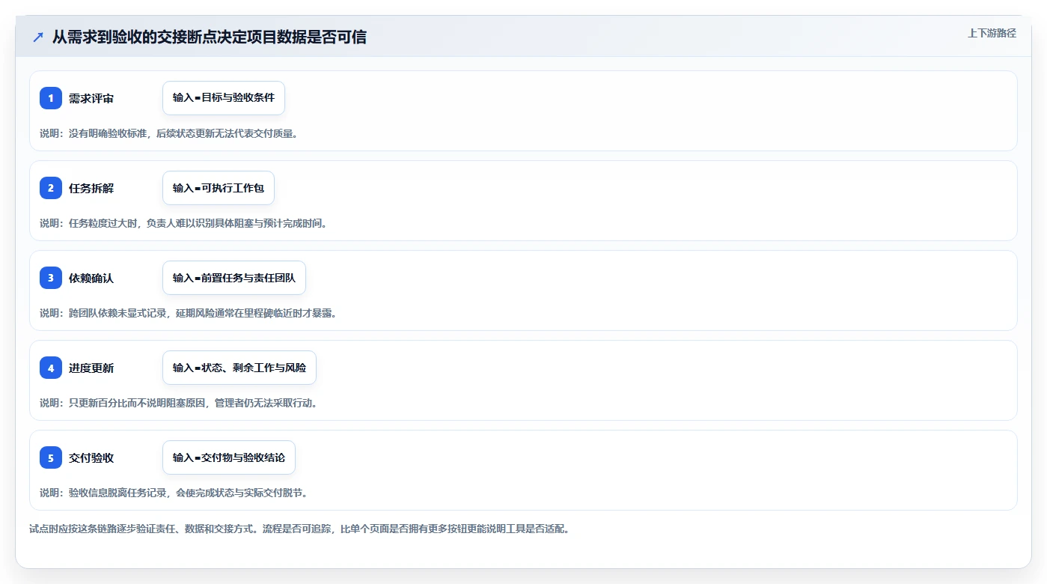Click the 交付验收 step title
The width and height of the screenshot is (1047, 584).
[91, 458]
